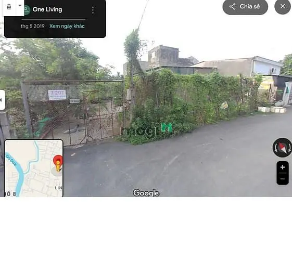Reset view with the compass needle
The height and width of the screenshot is (262, 292).
click(x=283, y=148)
